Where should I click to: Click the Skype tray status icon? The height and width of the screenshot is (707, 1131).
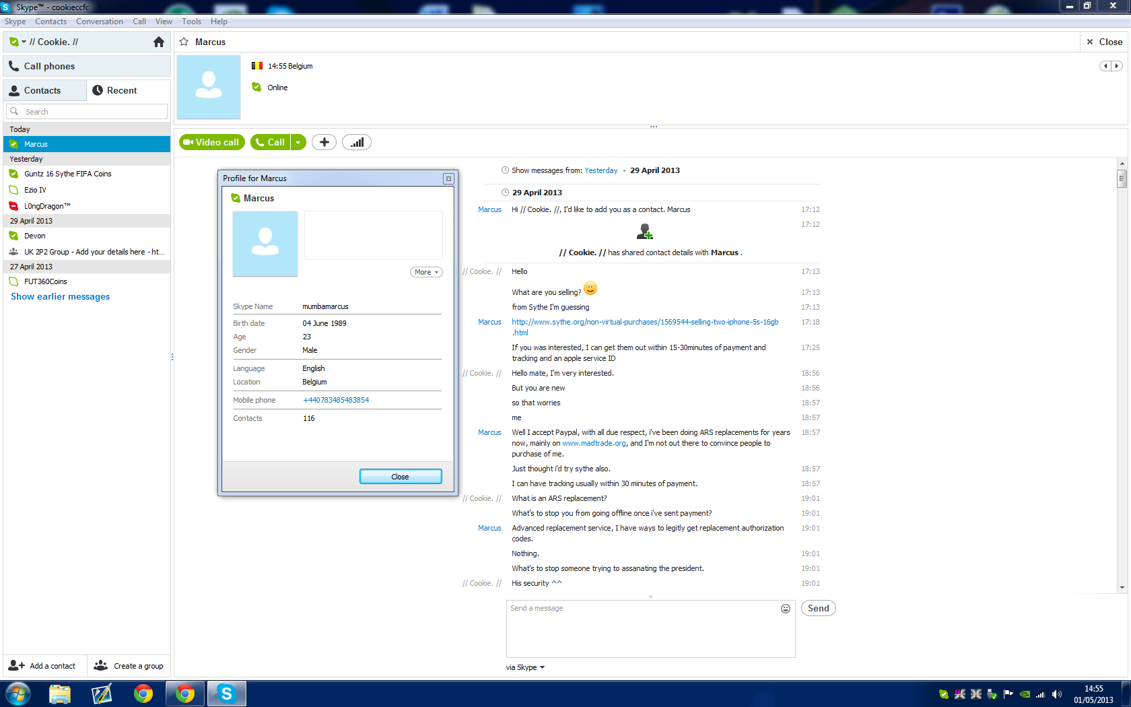(944, 694)
